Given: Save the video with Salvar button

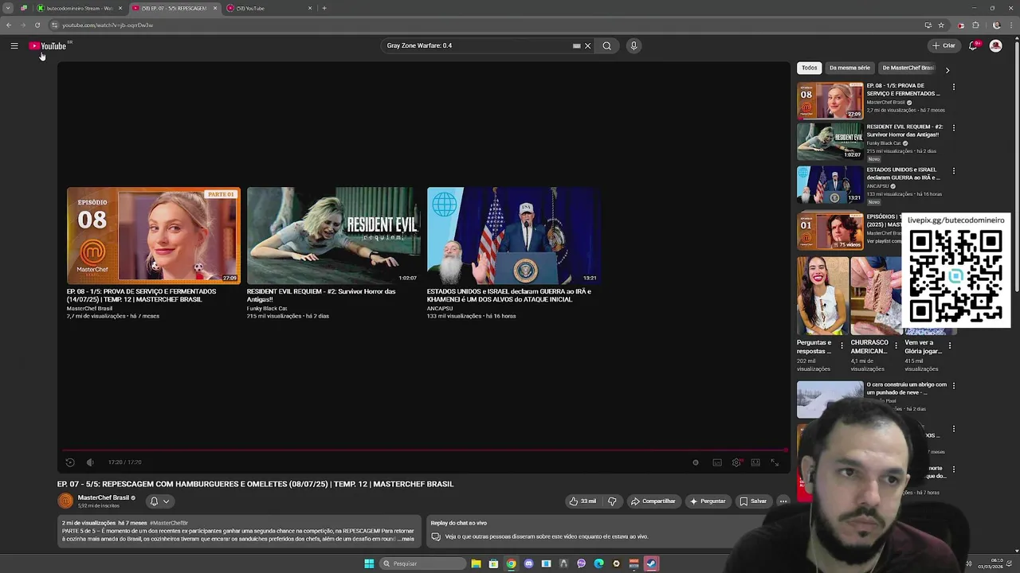Looking at the screenshot, I should pos(753,501).
